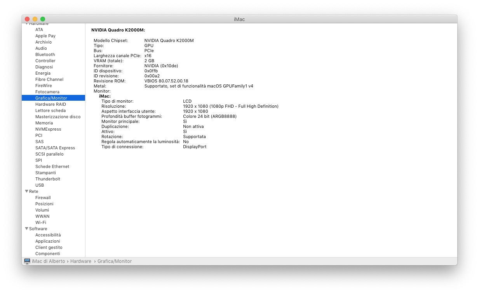Click the iMac window title
This screenshot has width=479, height=294.
pos(239,19)
